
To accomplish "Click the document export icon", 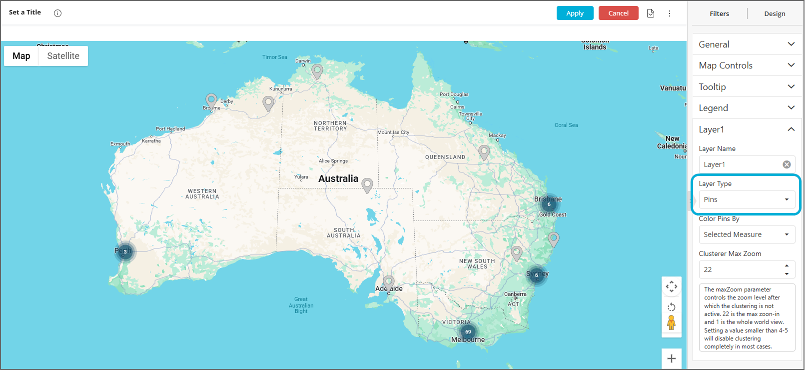I will (x=651, y=13).
